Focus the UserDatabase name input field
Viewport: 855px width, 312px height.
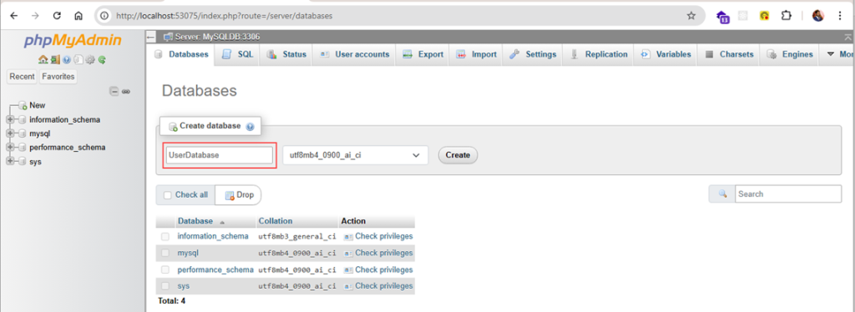pos(220,155)
